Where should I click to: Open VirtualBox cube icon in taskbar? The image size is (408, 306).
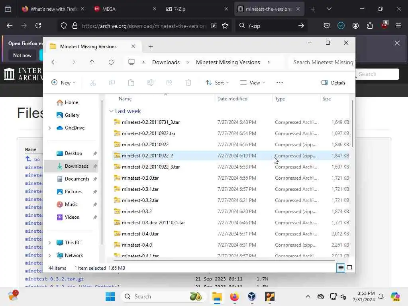pos(252,296)
